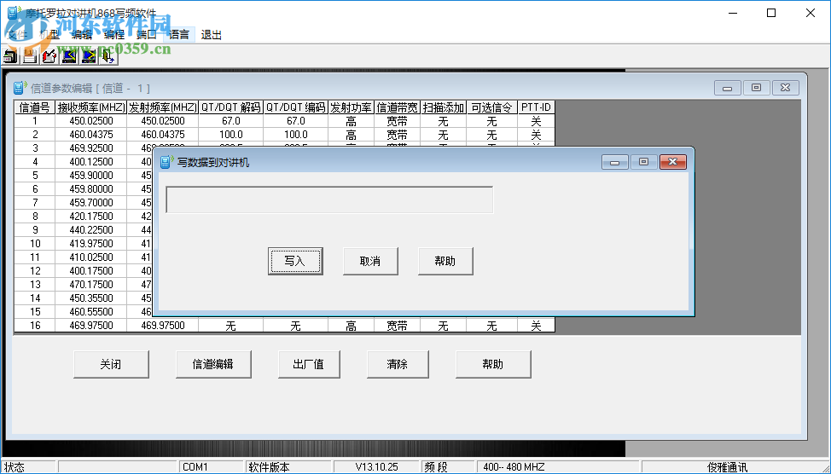Click the 接收频率(MHZ) column header

coord(91,107)
